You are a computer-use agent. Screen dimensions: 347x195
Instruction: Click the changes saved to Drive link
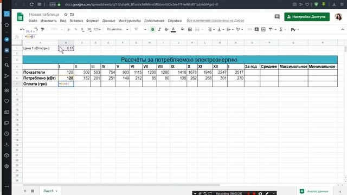click(x=215, y=21)
